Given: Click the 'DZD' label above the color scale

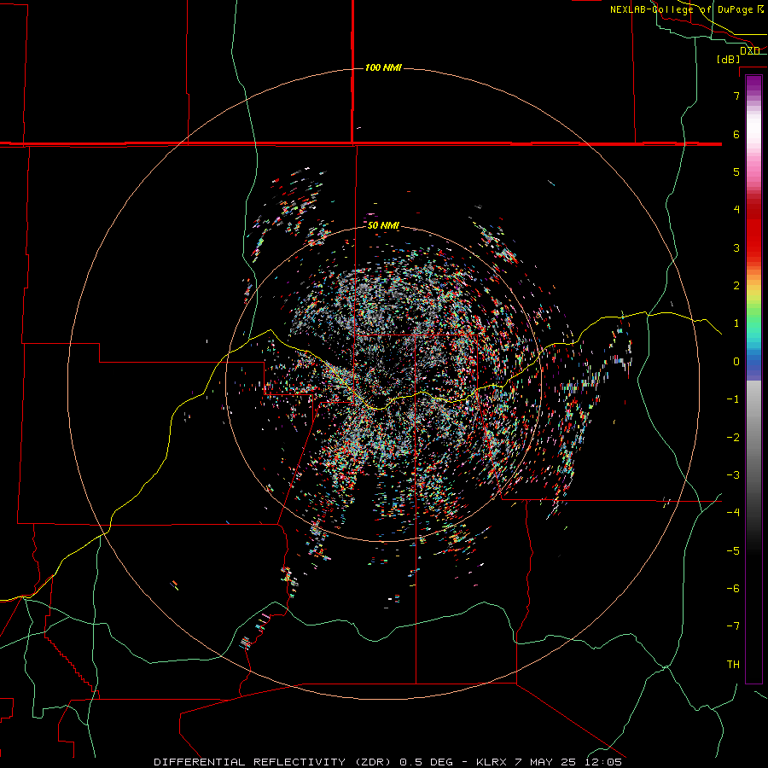Looking at the screenshot, I should click(x=750, y=50).
